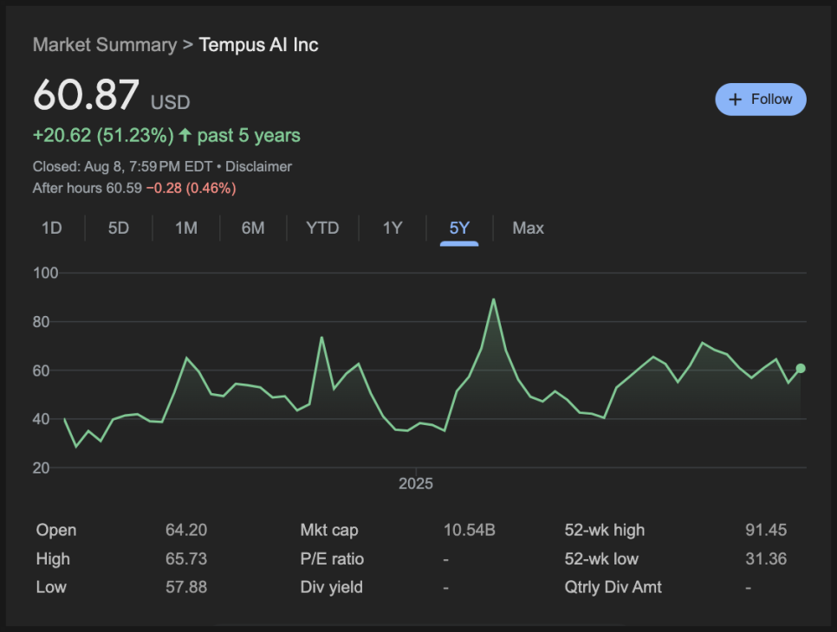Viewport: 837px width, 632px height.
Task: Click the High value 65.73
Action: [x=186, y=559]
